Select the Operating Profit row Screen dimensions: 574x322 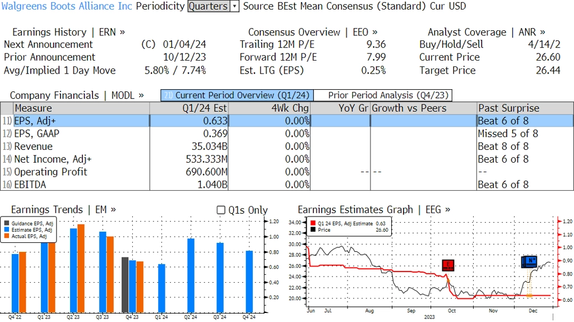coord(287,172)
